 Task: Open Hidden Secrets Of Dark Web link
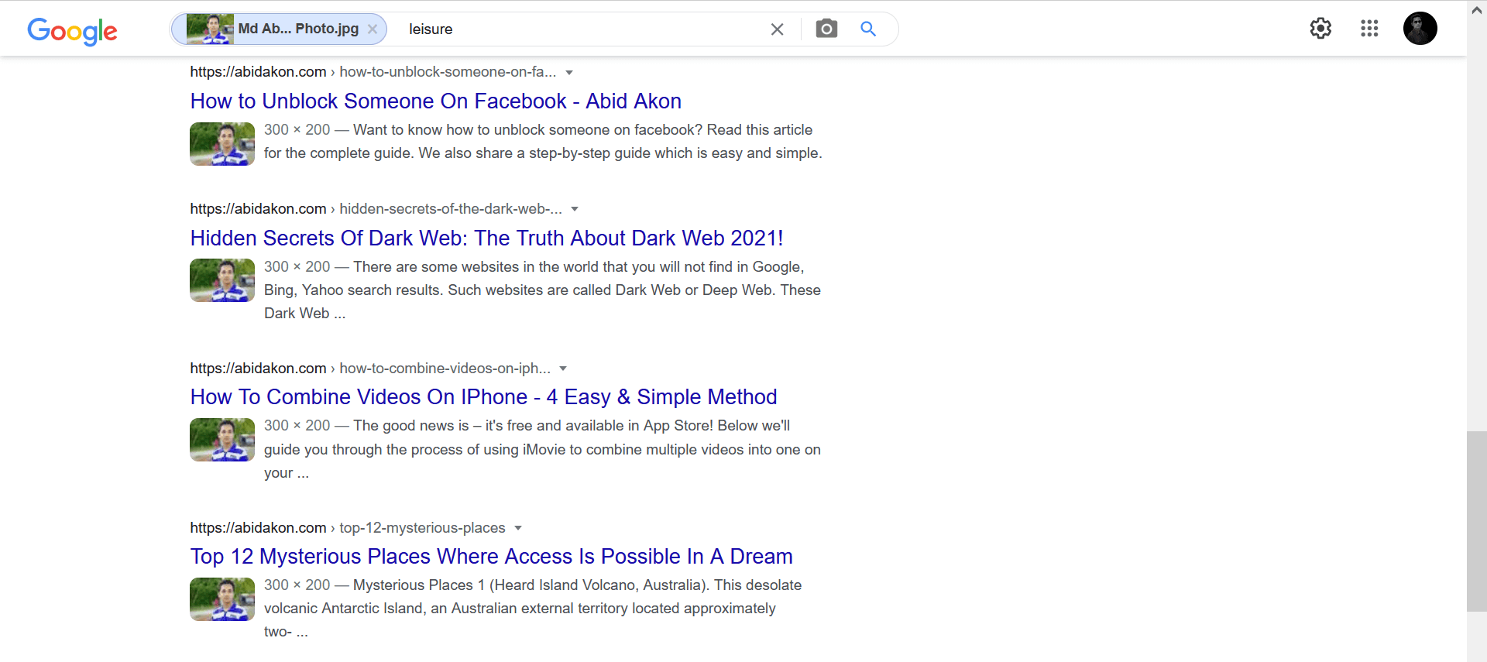coord(487,238)
